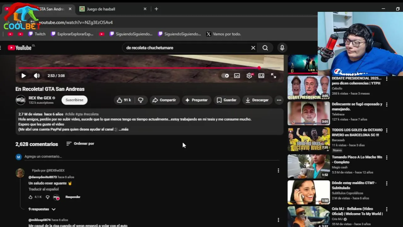The width and height of the screenshot is (403, 227).
Task: Open player settings gear
Action: coord(249,76)
